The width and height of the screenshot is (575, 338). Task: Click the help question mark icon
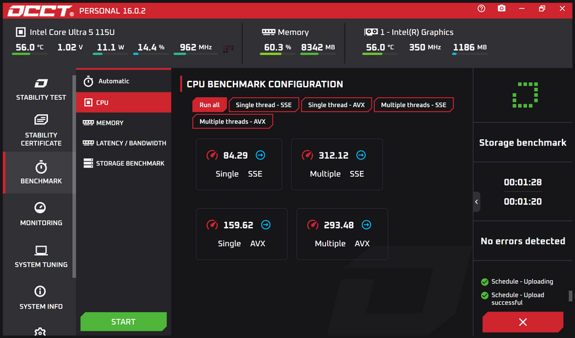pos(481,9)
